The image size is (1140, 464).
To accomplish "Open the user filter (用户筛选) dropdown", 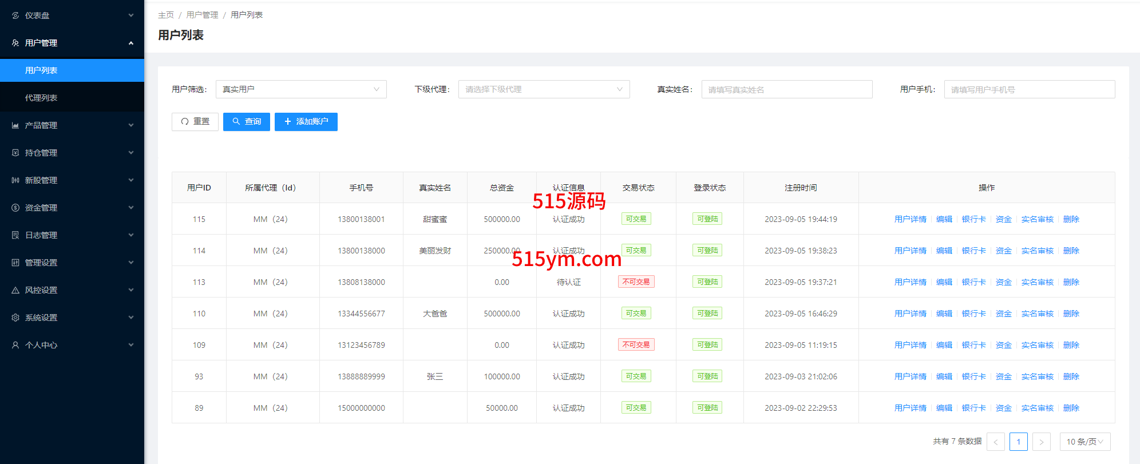I will pyautogui.click(x=301, y=89).
